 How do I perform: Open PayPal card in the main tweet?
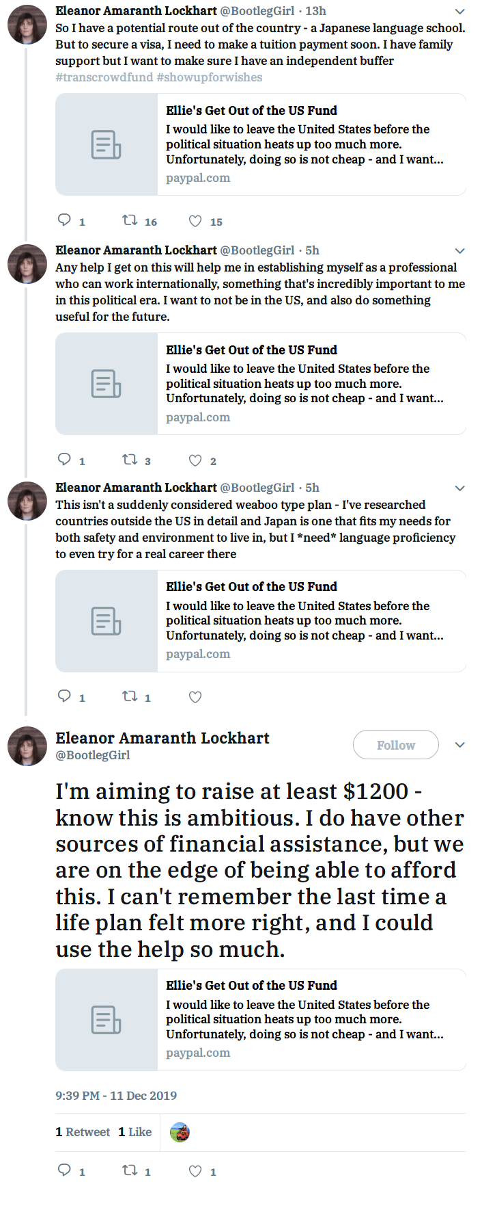pyautogui.click(x=261, y=1019)
